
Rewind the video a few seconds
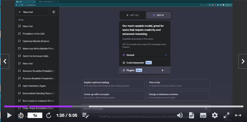pos(21,115)
